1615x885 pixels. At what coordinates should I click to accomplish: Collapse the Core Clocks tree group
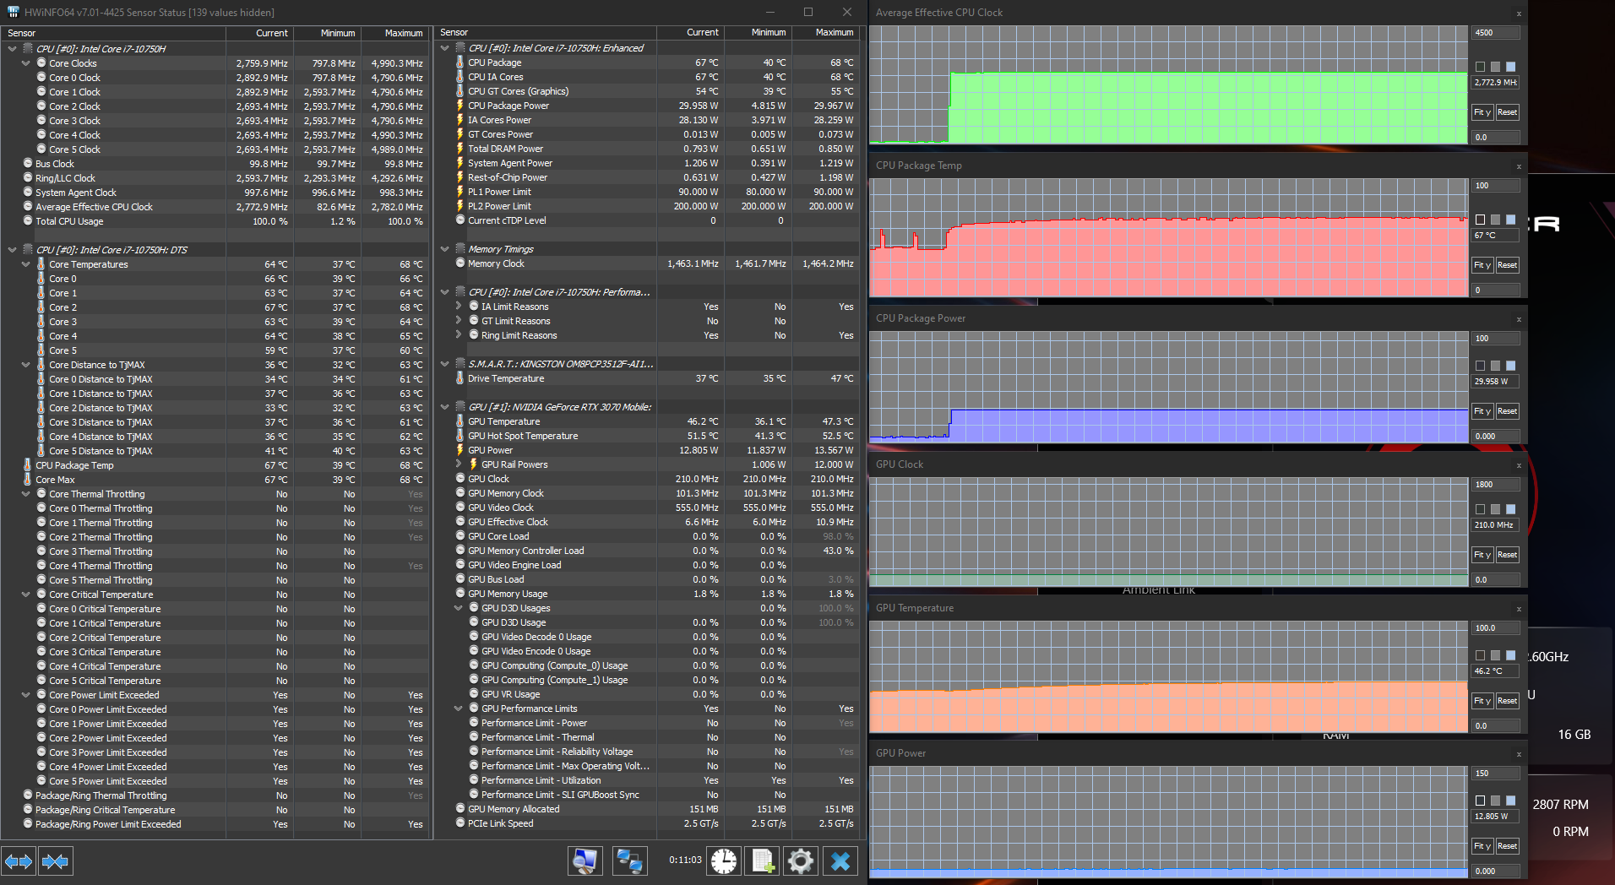pyautogui.click(x=26, y=63)
